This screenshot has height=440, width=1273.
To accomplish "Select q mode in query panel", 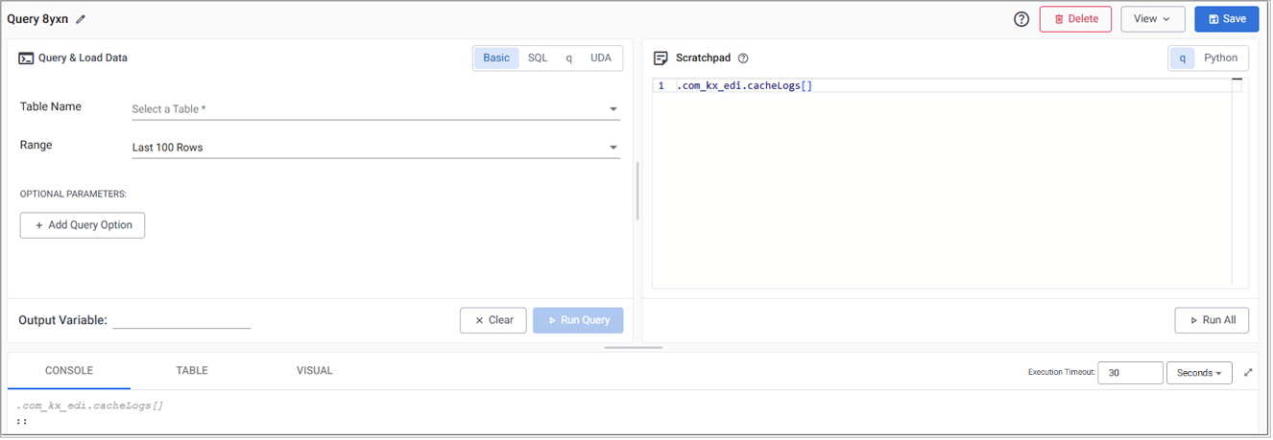I will click(x=568, y=58).
